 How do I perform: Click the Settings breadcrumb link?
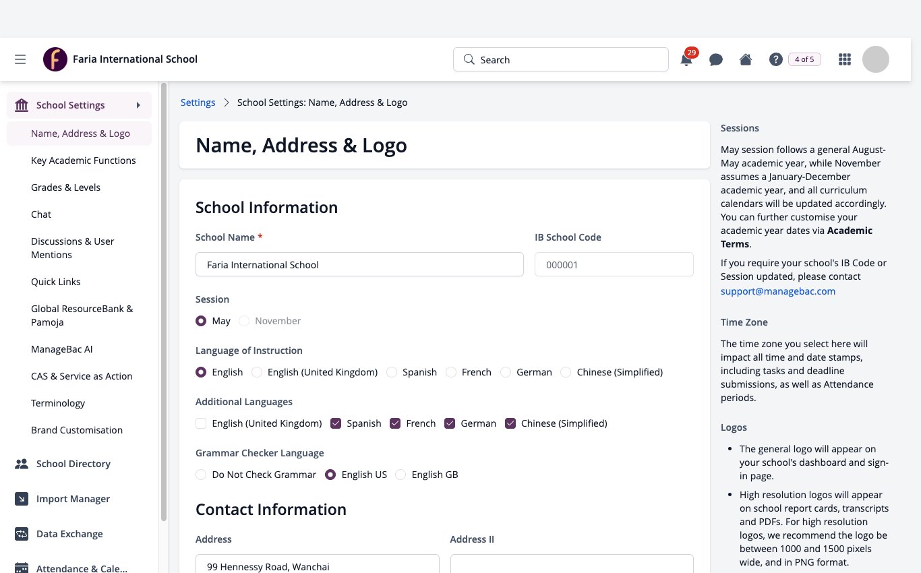pos(198,102)
